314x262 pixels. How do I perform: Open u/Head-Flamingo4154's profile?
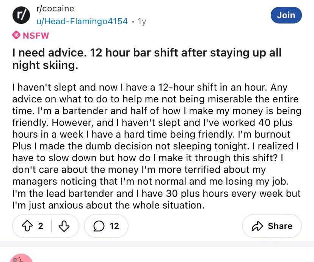pos(82,22)
